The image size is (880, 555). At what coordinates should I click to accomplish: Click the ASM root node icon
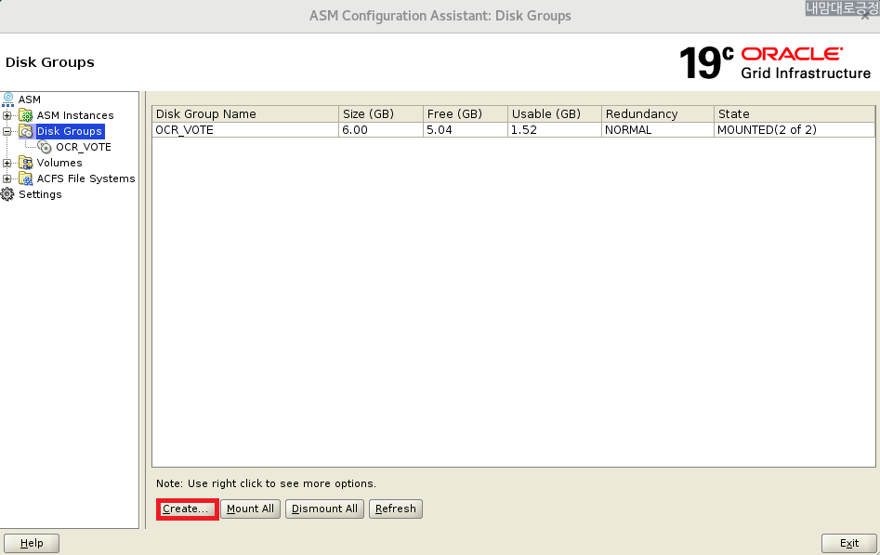(7, 99)
